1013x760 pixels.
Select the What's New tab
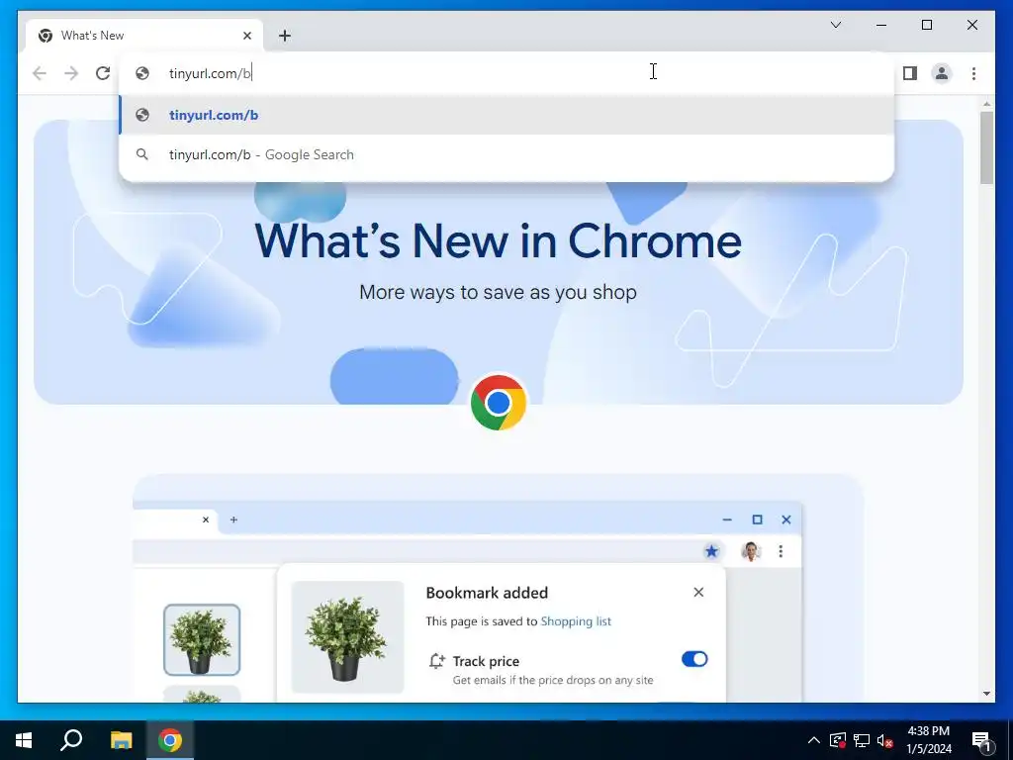[x=144, y=36]
